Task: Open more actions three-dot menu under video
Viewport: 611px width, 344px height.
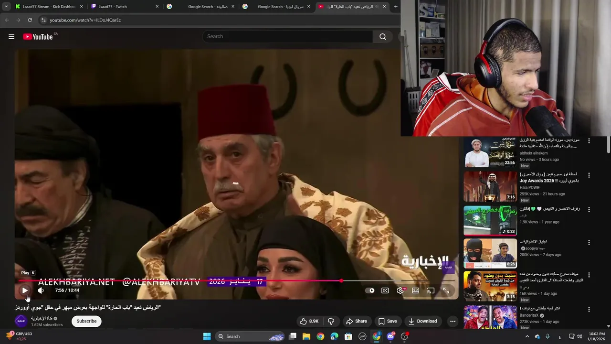Action: [x=453, y=321]
